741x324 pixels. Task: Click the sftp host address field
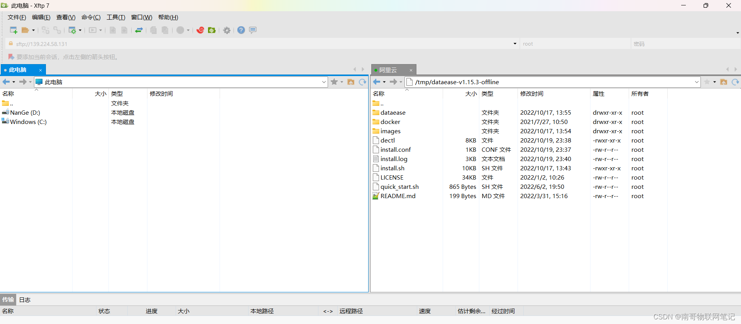pyautogui.click(x=262, y=44)
